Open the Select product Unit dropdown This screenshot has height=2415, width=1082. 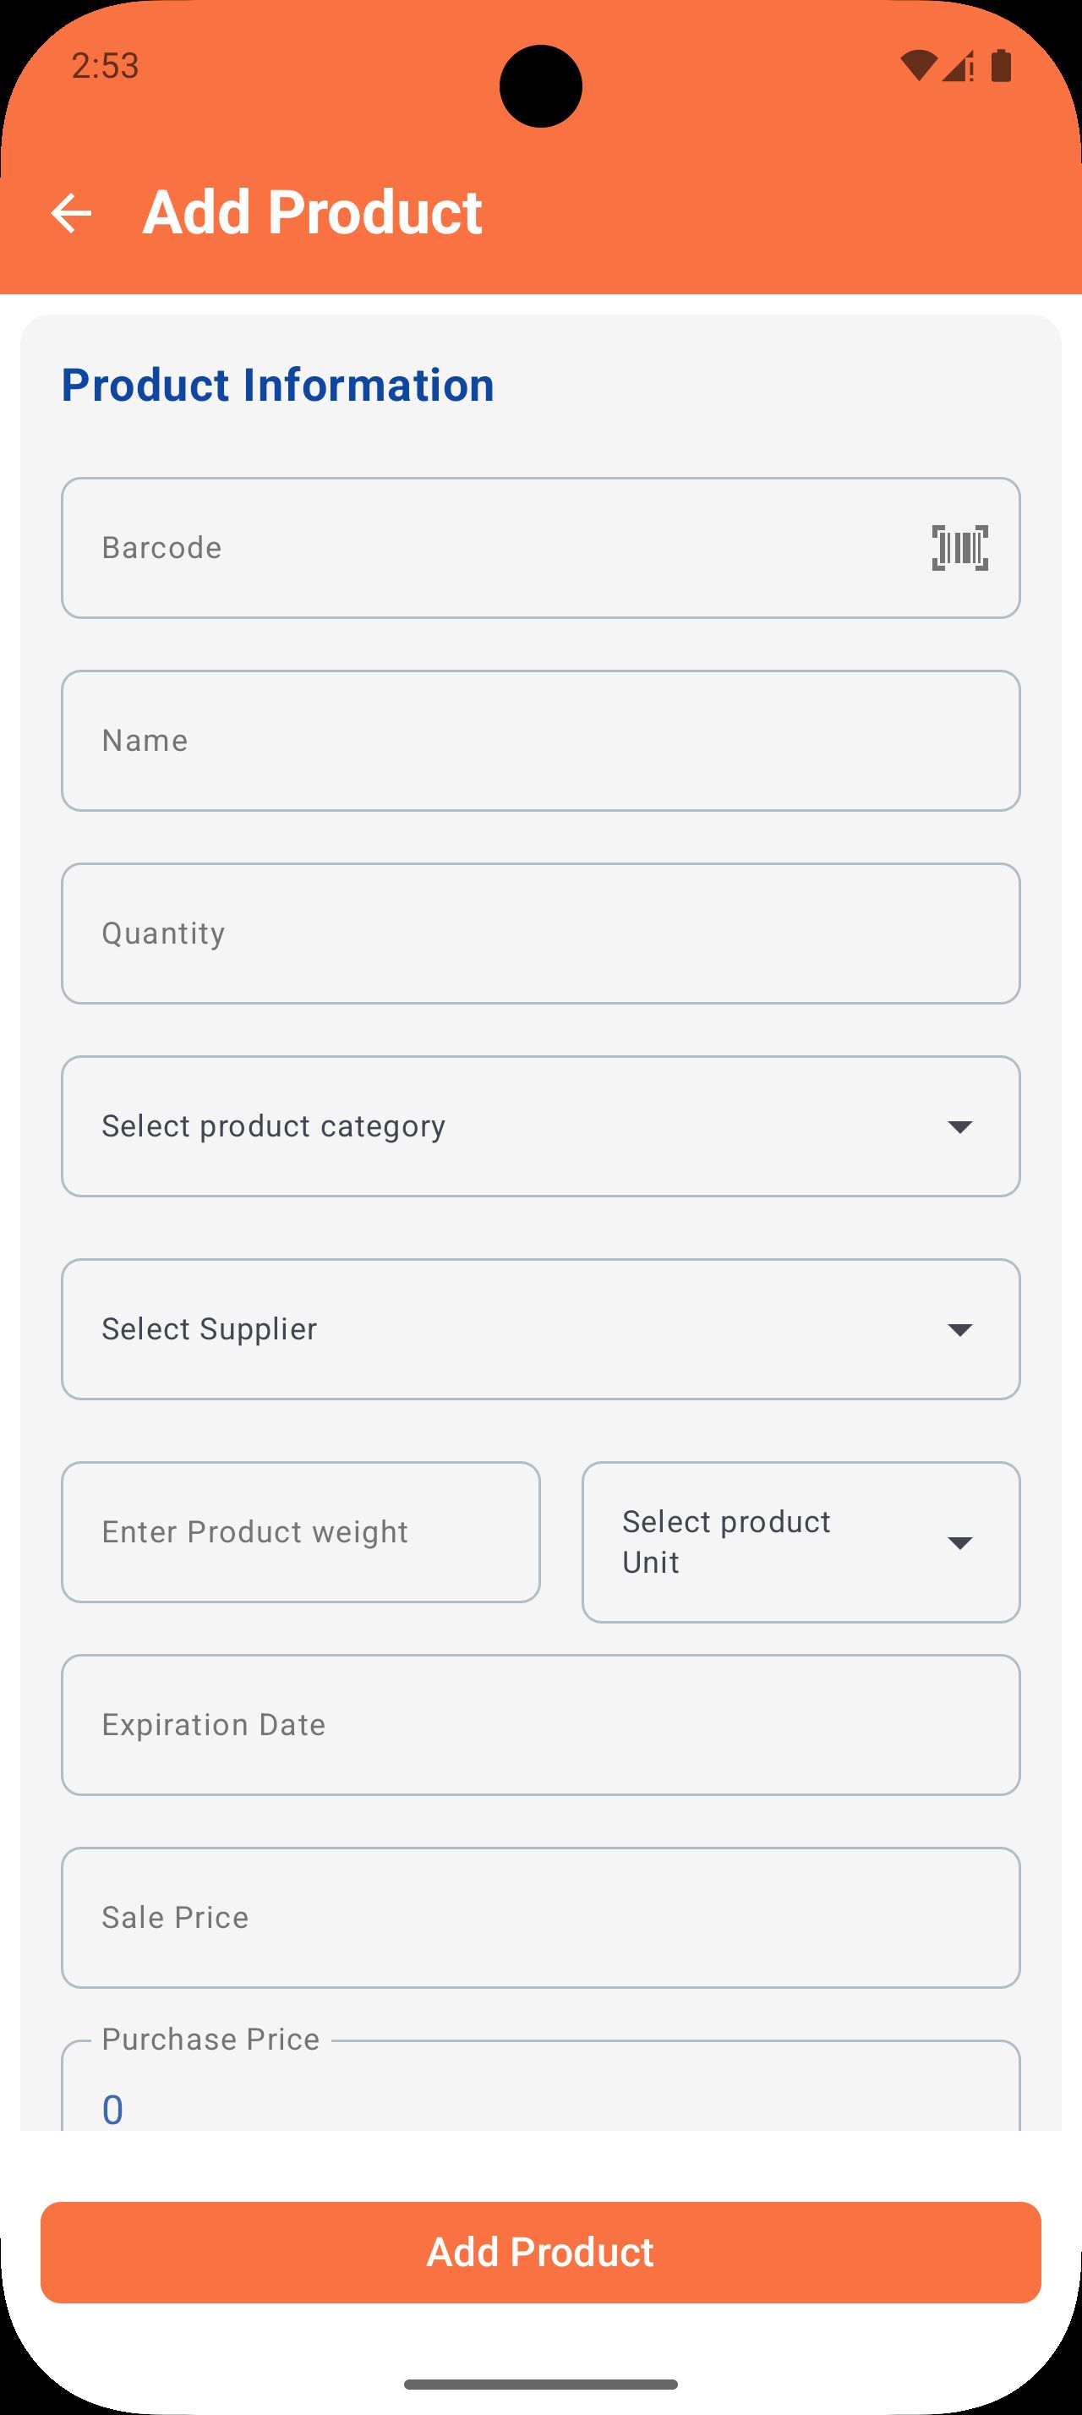(959, 1542)
